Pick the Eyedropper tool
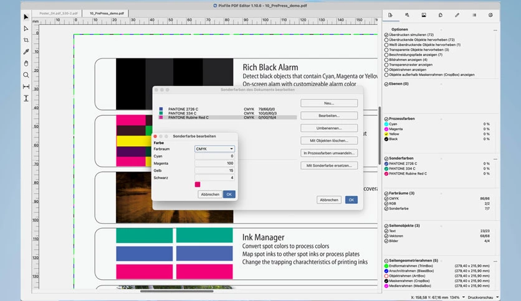 [x=26, y=52]
